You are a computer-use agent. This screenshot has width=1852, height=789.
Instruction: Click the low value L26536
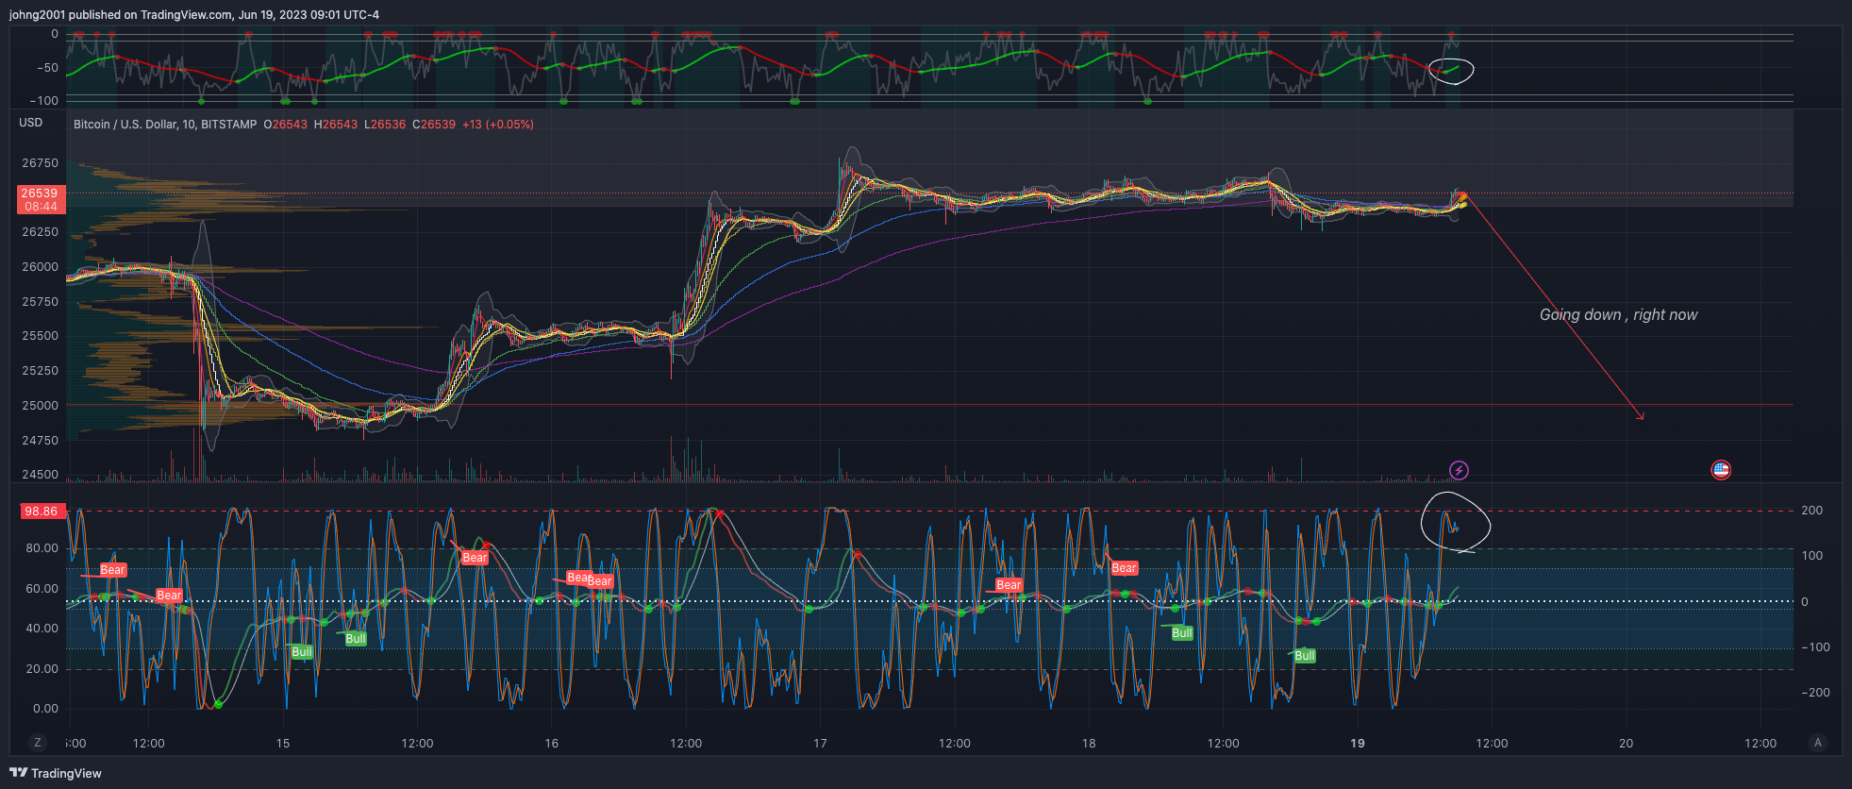(385, 125)
